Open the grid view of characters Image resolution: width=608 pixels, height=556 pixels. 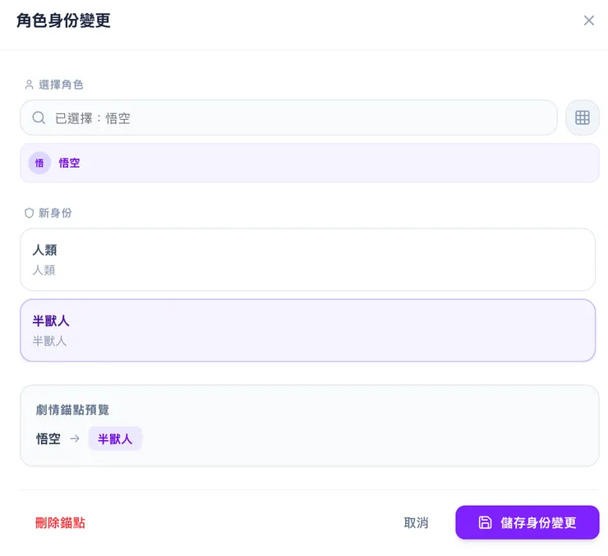[582, 117]
